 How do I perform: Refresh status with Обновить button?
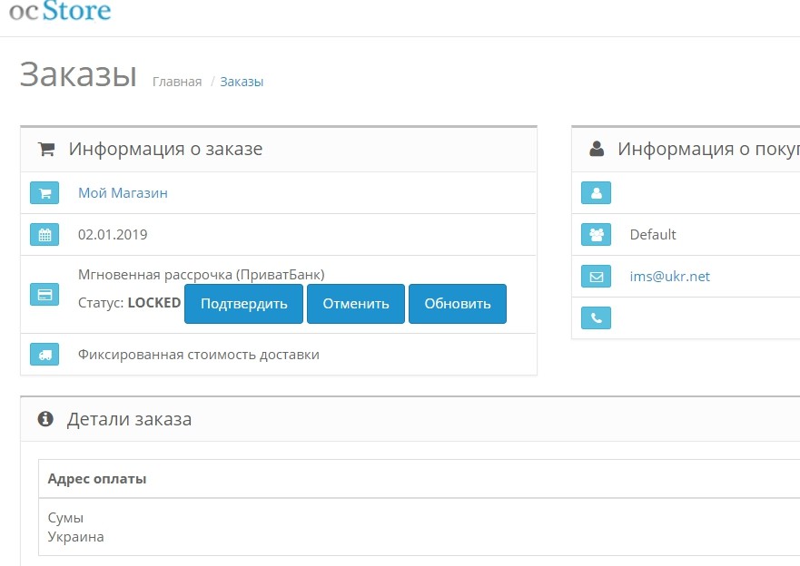pos(458,304)
